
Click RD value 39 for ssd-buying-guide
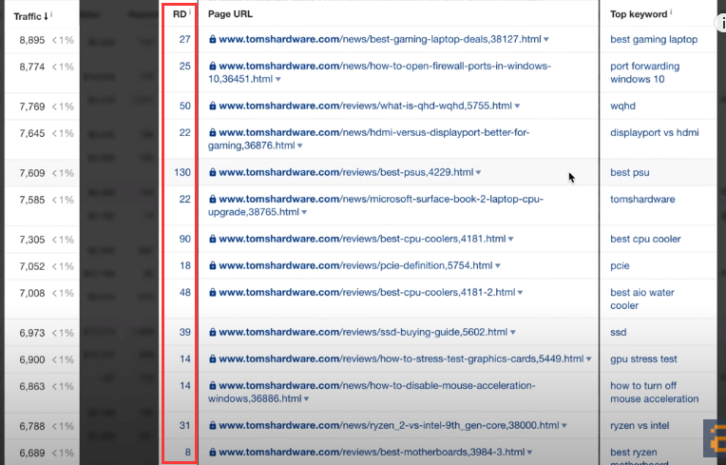(x=184, y=332)
